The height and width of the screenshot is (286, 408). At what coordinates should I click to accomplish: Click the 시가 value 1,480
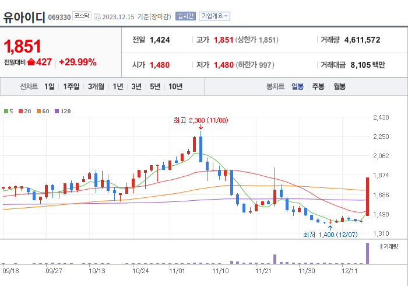(160, 65)
